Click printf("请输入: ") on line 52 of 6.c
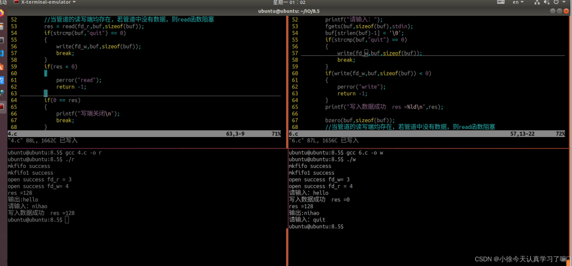 pos(354,19)
